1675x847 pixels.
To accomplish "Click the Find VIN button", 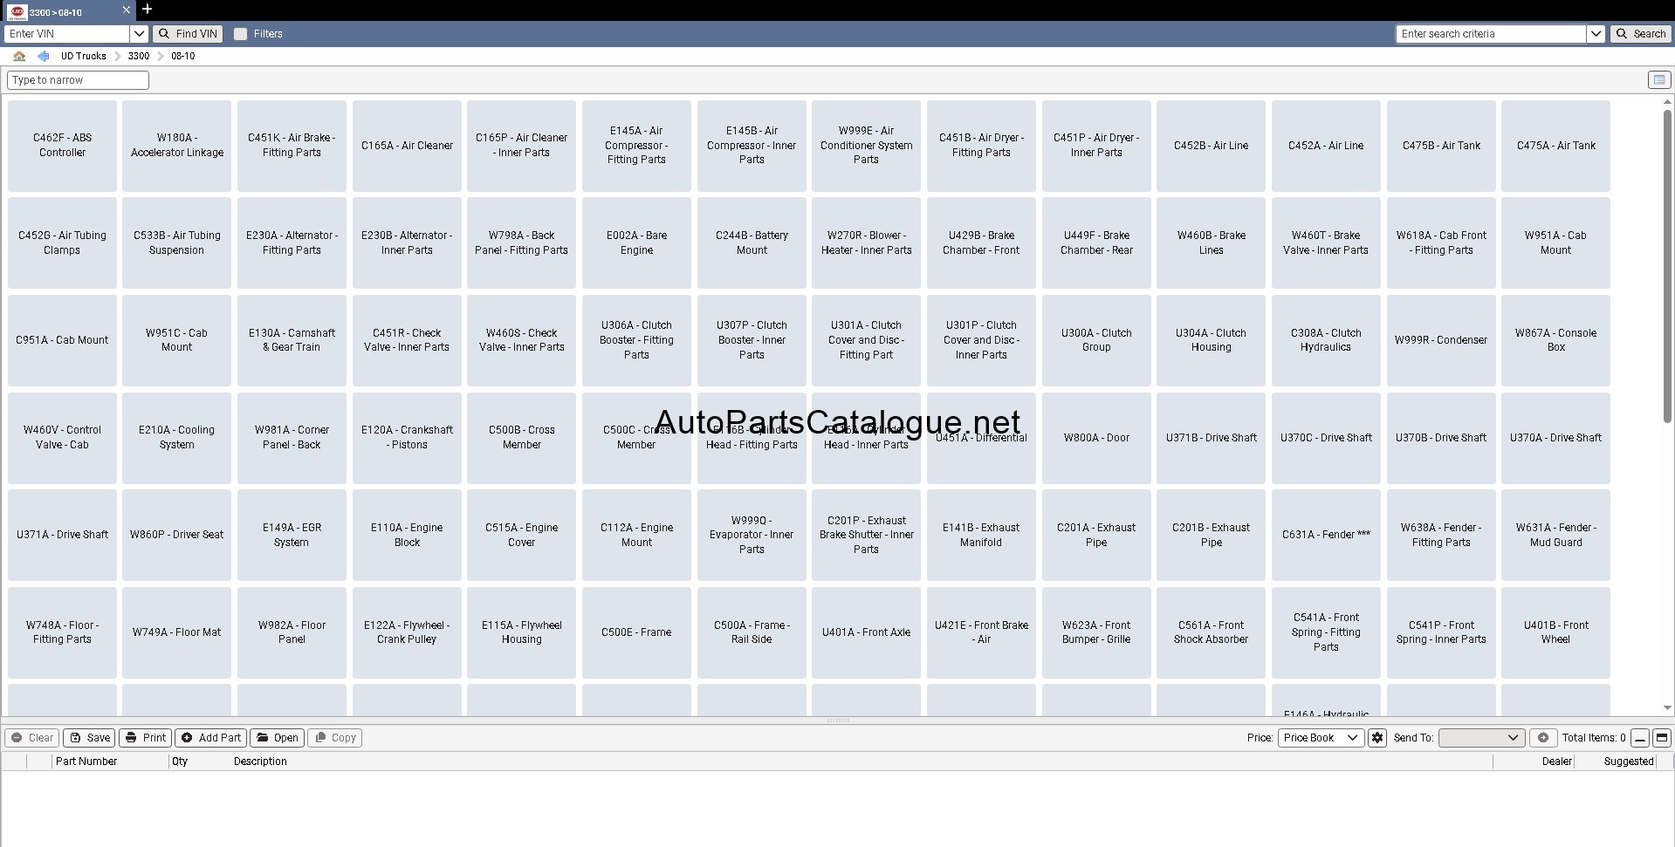I will click(188, 34).
